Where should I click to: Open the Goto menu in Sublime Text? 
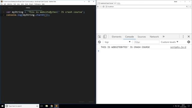click(x=22, y=4)
